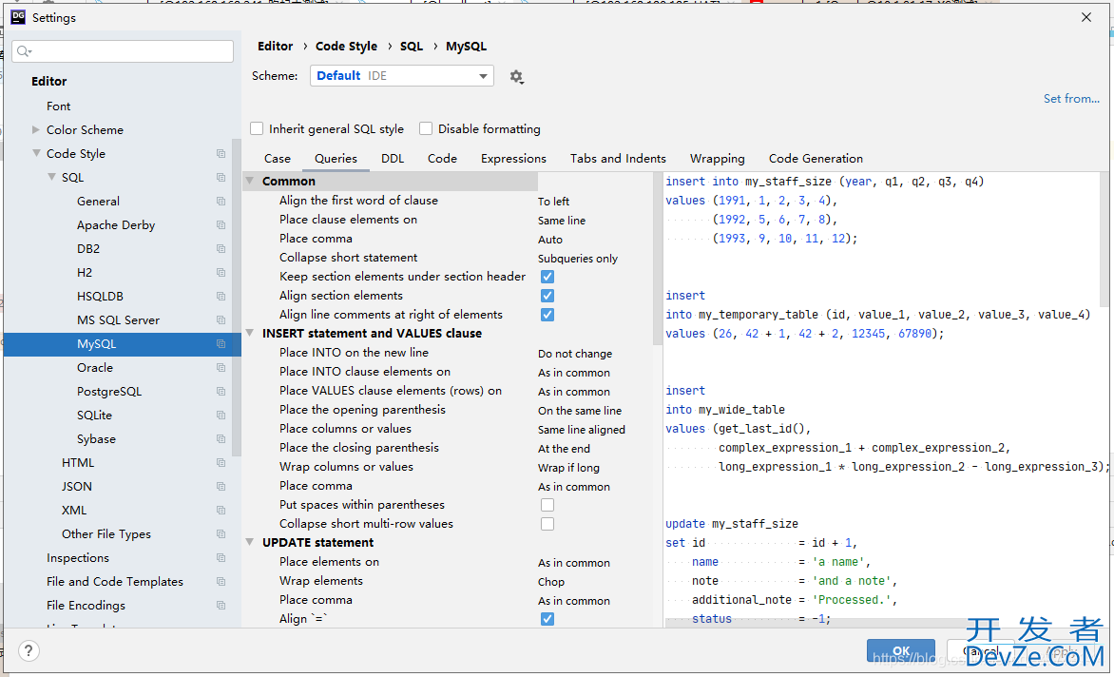Switch to Tabs and Indents tab
Image resolution: width=1114 pixels, height=677 pixels.
(618, 159)
